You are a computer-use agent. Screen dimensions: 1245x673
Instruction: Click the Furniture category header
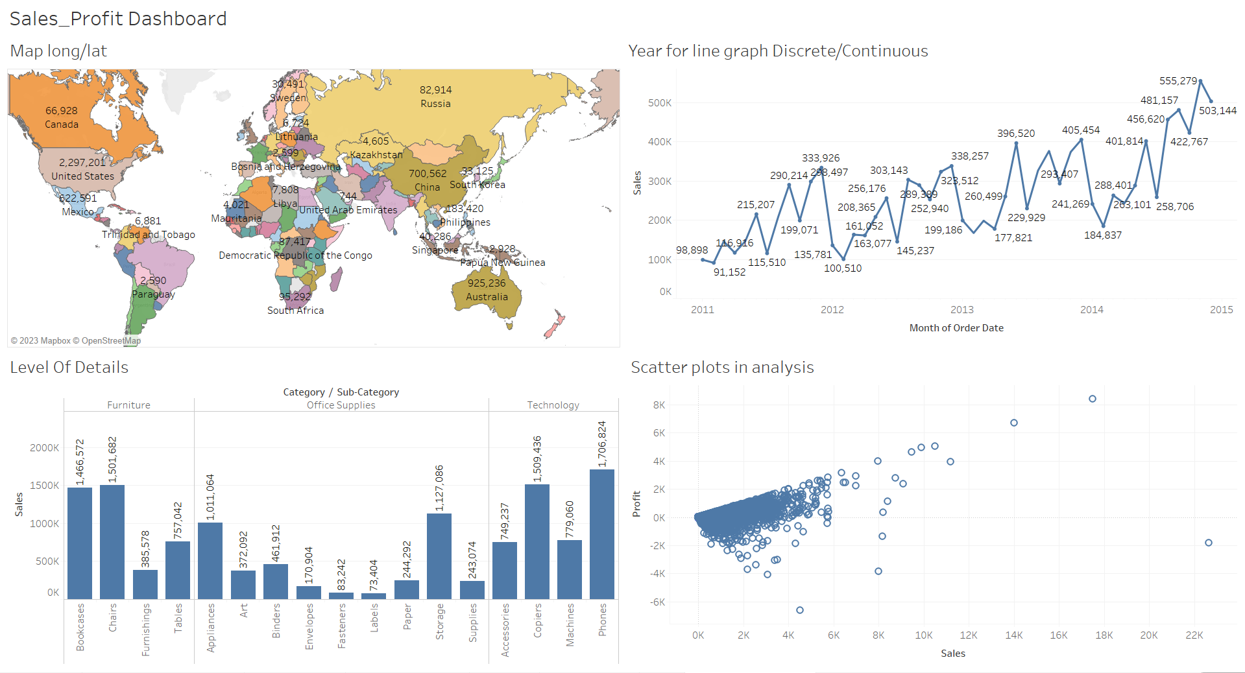[x=128, y=405]
